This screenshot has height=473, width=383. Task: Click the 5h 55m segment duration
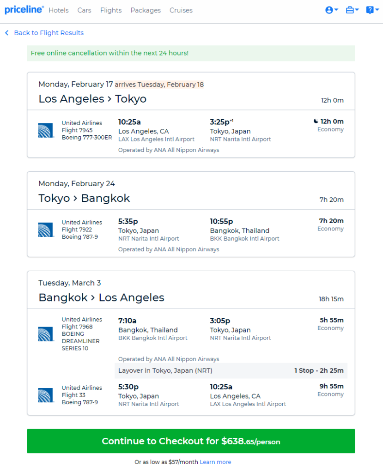point(332,320)
